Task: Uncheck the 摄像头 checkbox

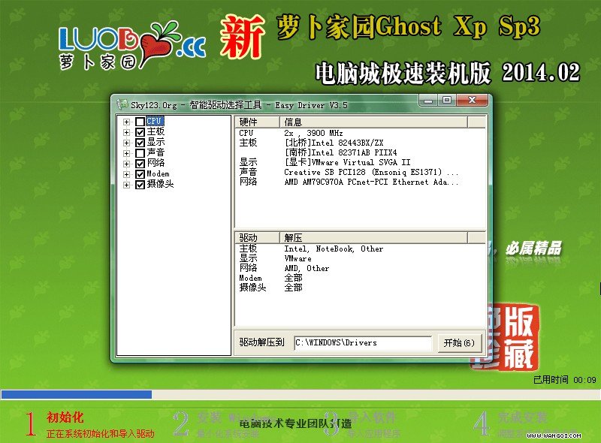Action: [x=140, y=185]
